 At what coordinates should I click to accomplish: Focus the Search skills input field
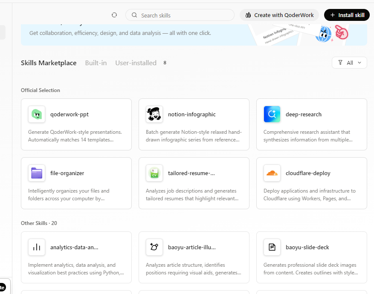183,15
